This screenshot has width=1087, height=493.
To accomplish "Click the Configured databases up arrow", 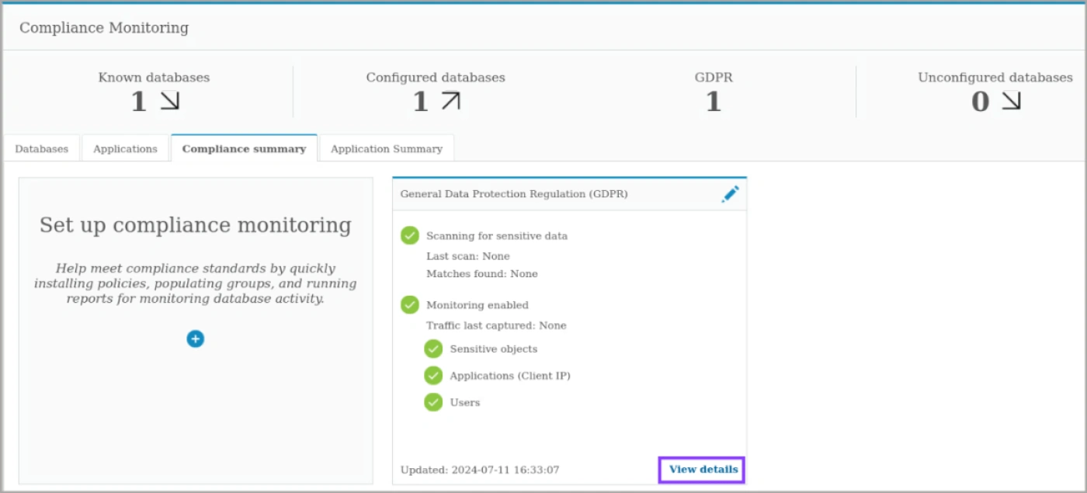I will [x=450, y=101].
